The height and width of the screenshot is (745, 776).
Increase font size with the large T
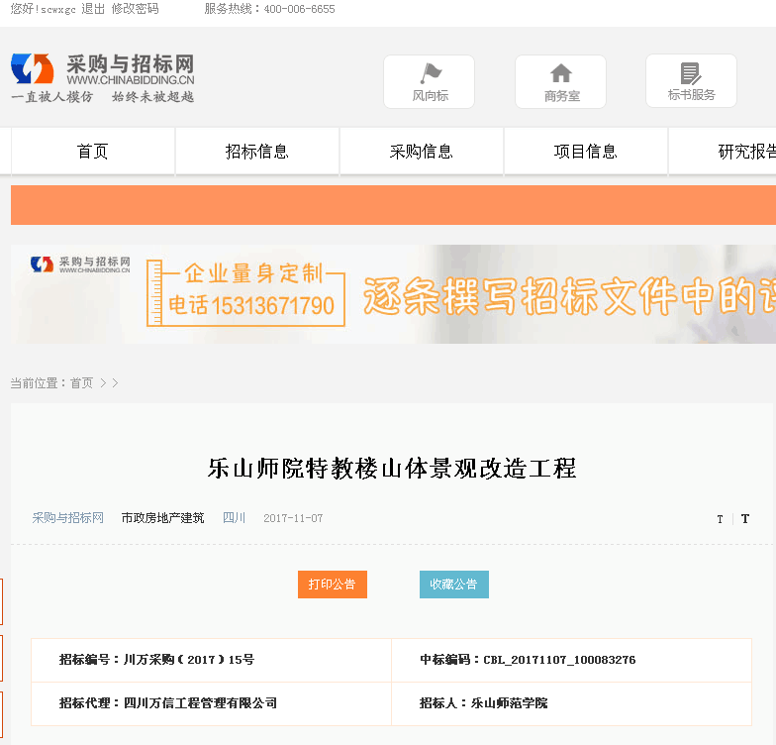coord(745,519)
